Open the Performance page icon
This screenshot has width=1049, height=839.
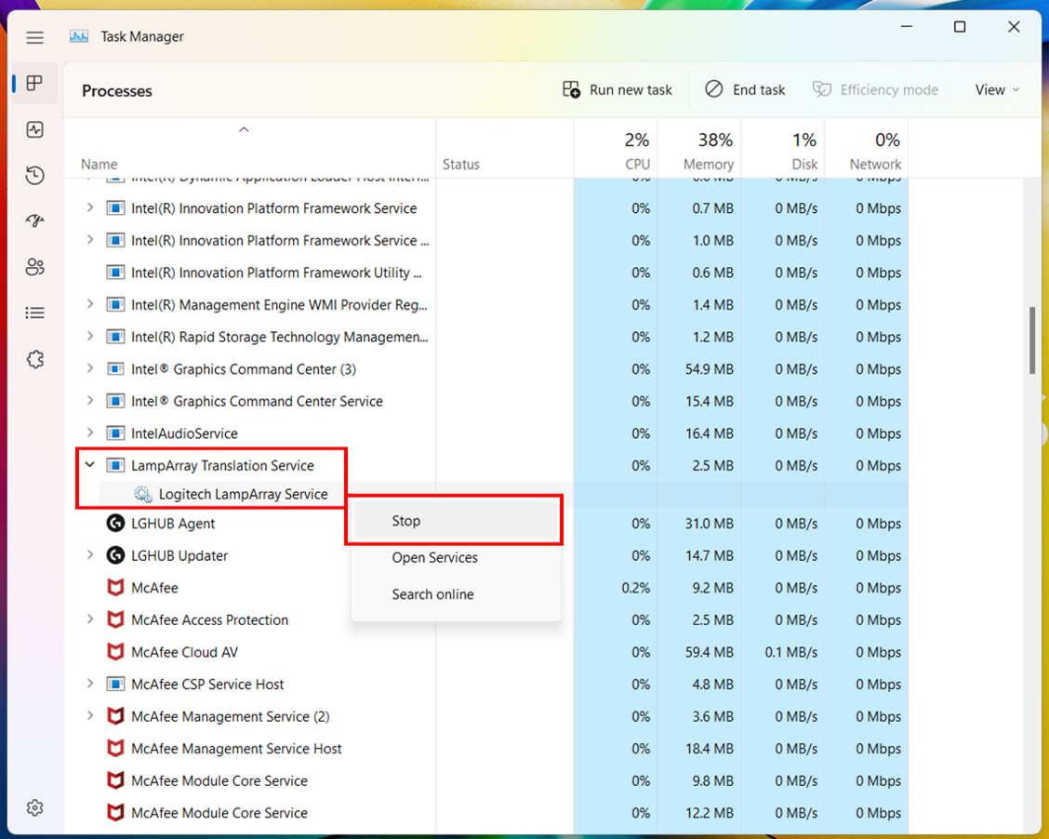tap(34, 129)
